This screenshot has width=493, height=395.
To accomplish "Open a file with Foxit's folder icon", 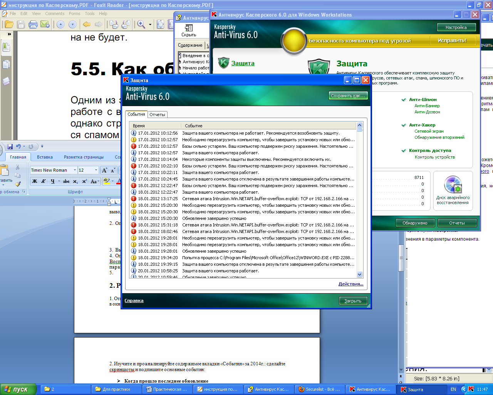I will point(9,24).
